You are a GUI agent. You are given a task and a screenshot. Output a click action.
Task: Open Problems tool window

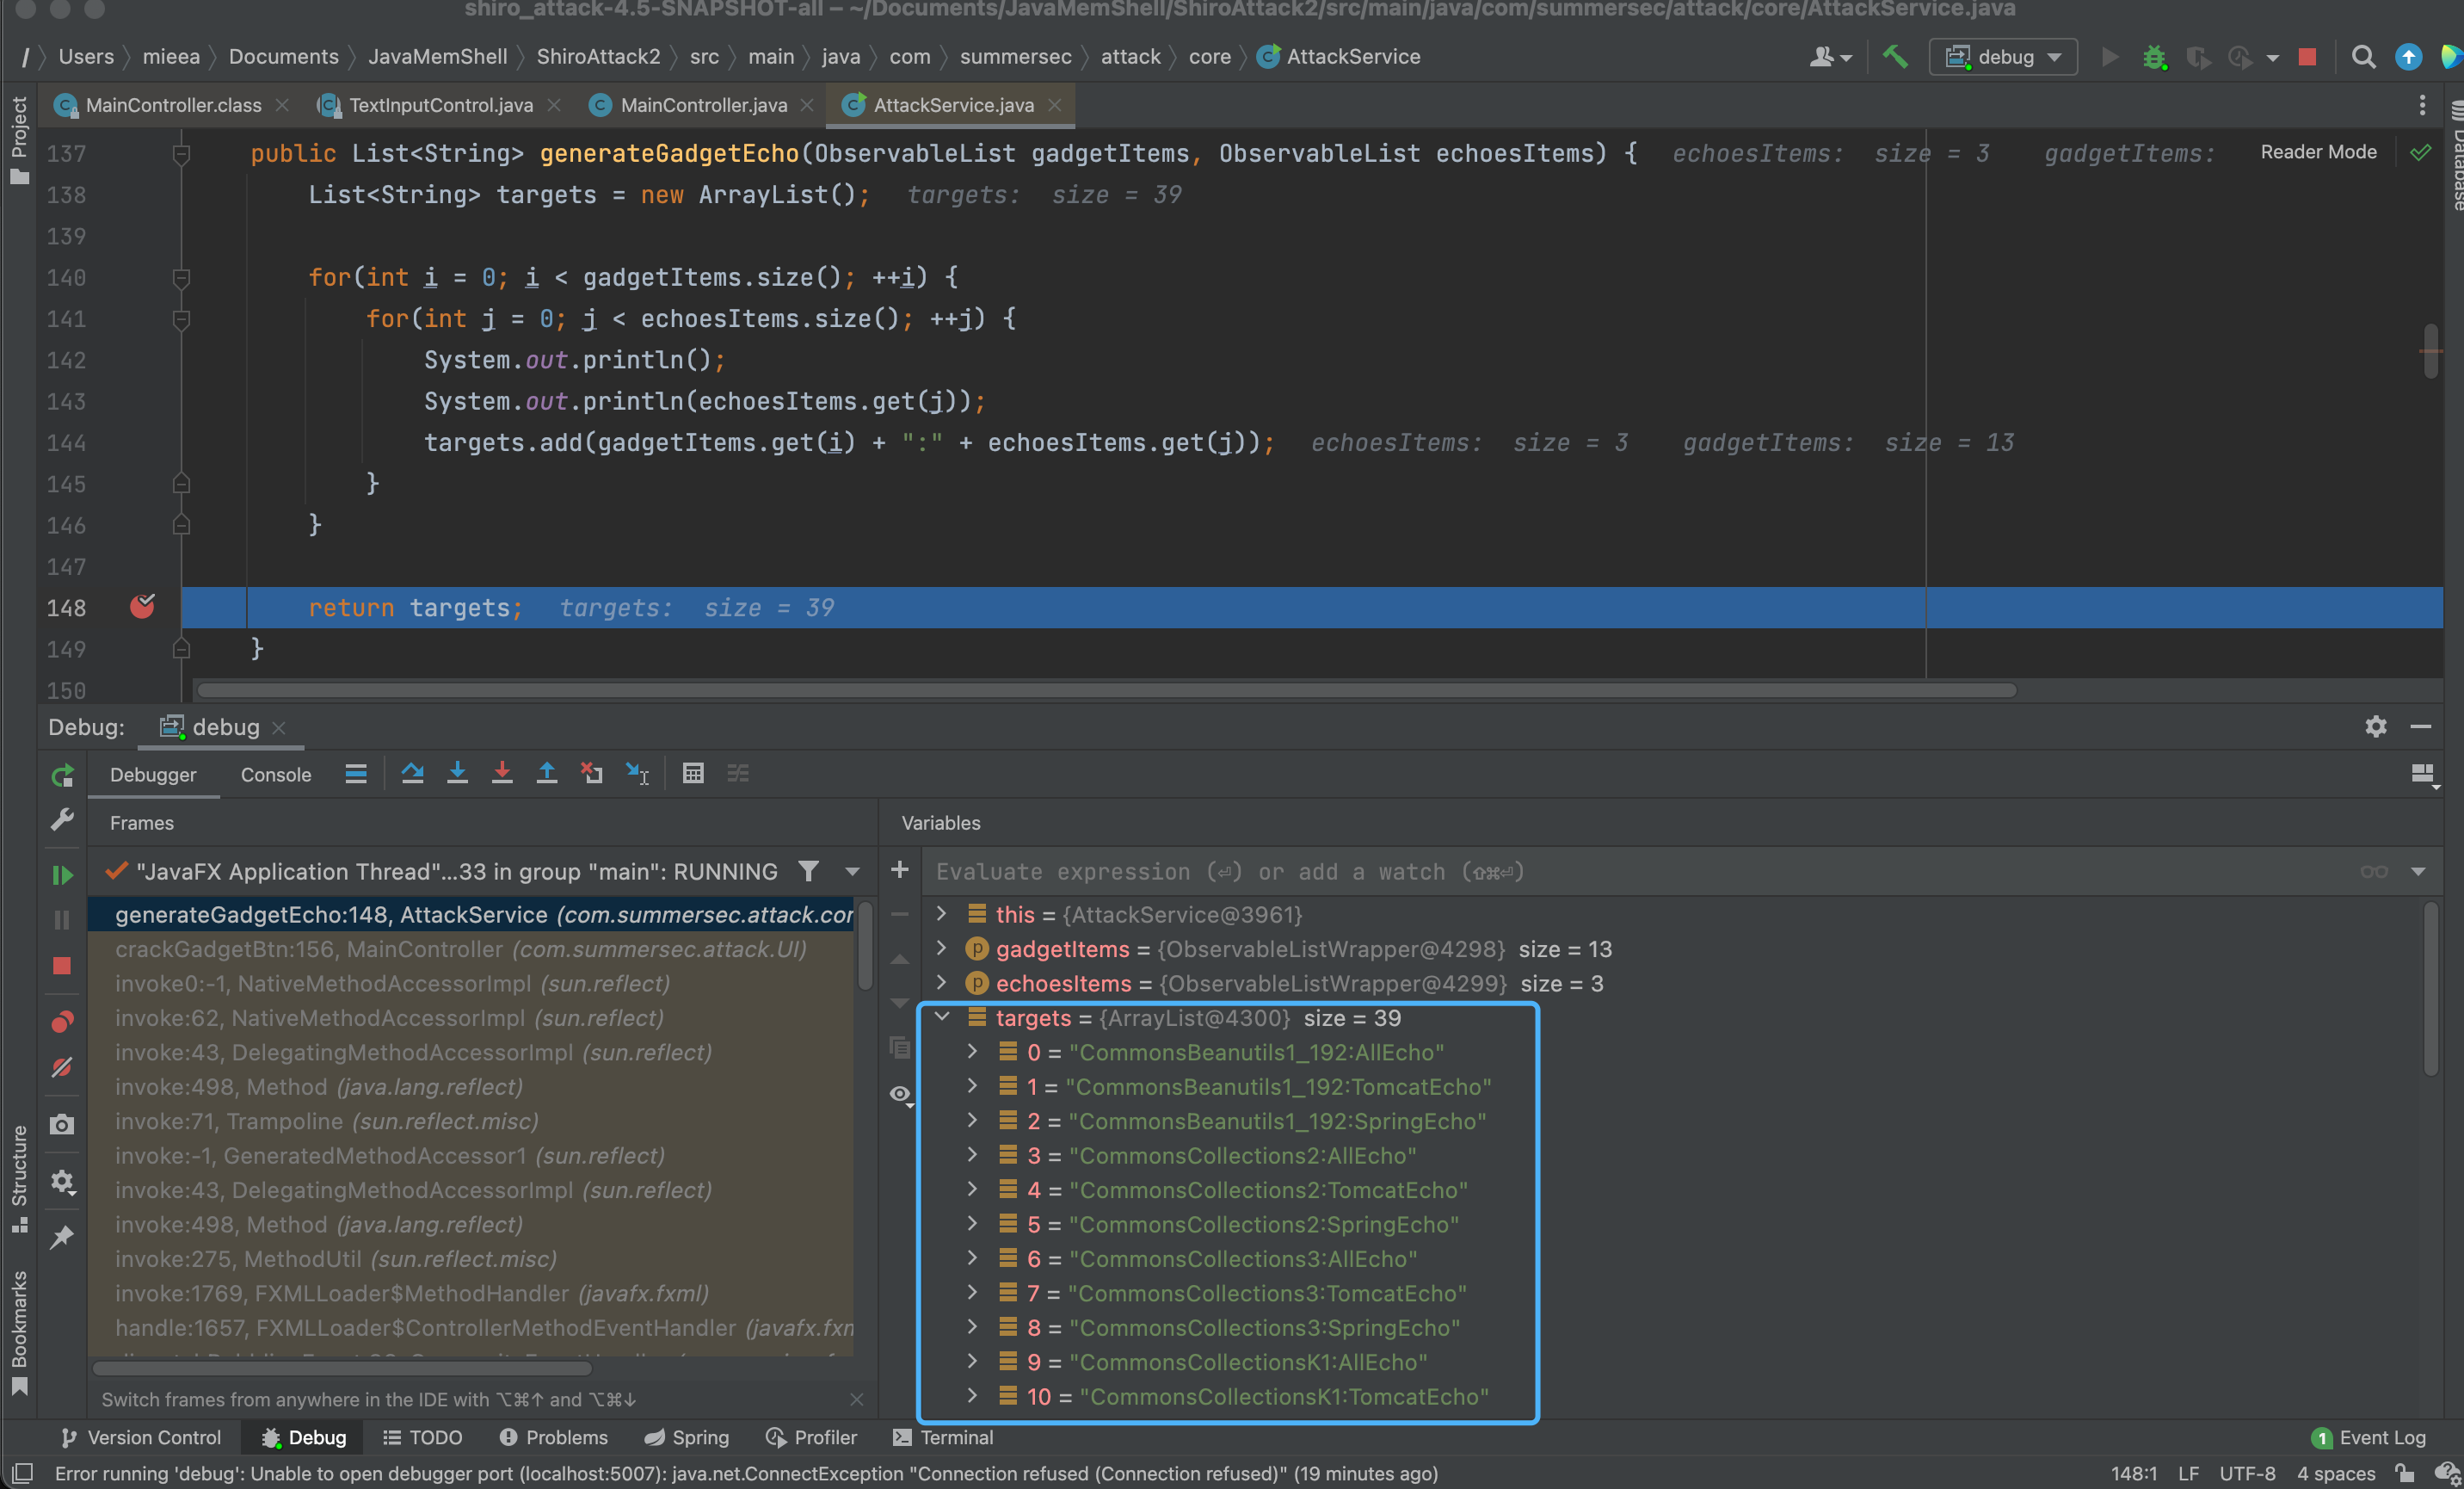(553, 1437)
